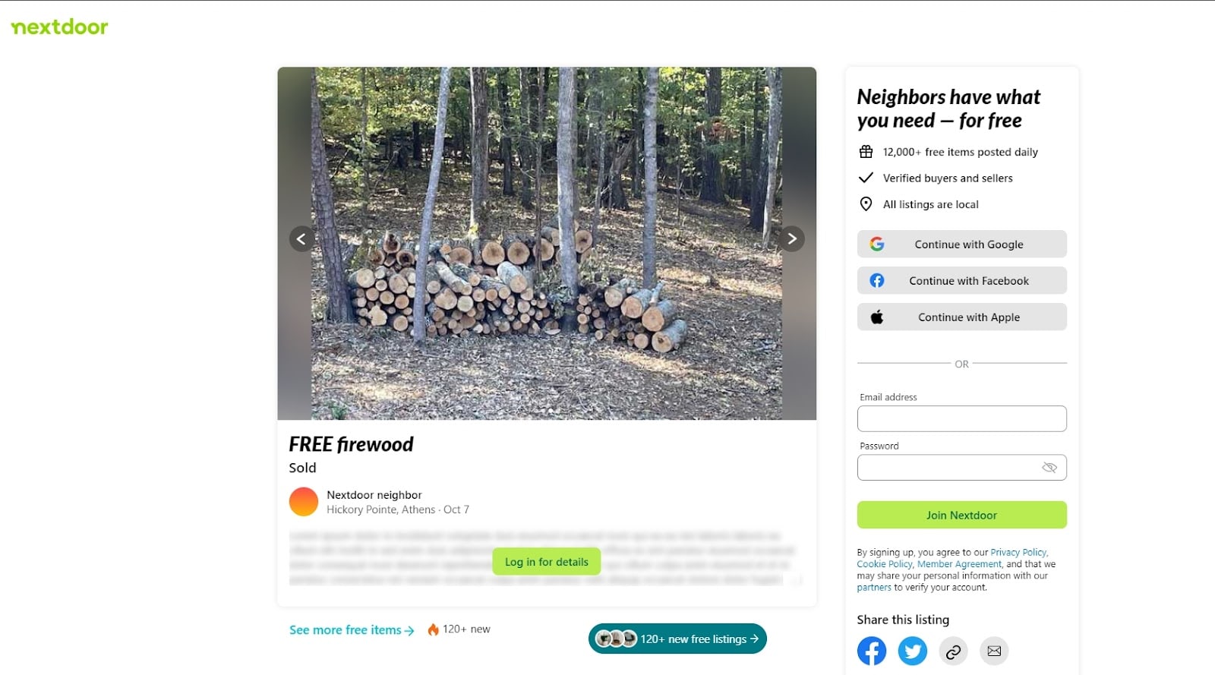Share listing via email icon
1215x675 pixels.
point(994,651)
